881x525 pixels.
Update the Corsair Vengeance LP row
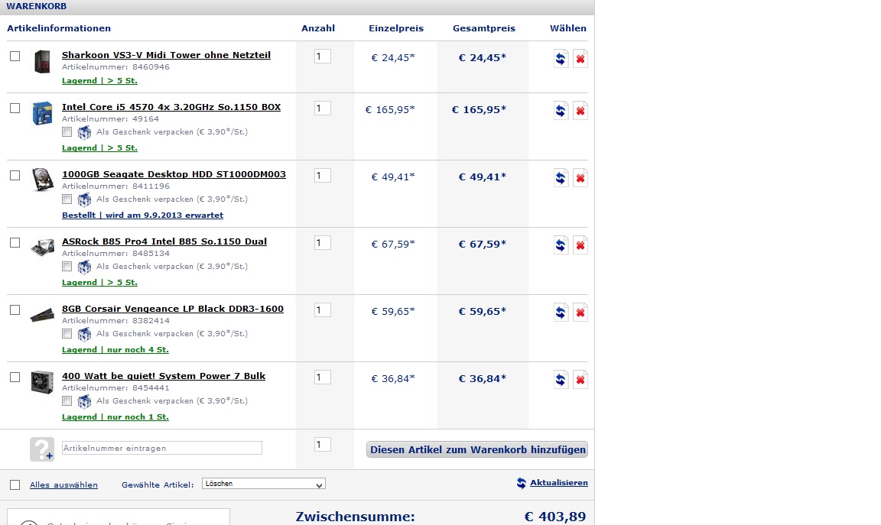(x=561, y=313)
